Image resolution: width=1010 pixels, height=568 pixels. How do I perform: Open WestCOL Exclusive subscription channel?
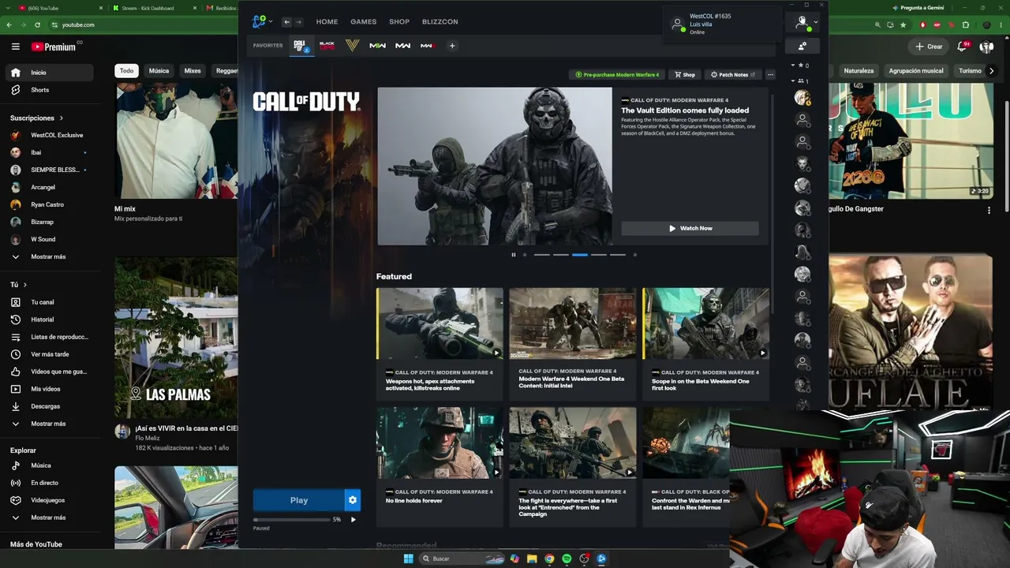coord(47,135)
